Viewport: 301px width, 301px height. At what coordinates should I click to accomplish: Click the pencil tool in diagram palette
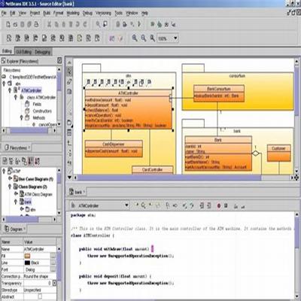click(x=69, y=82)
